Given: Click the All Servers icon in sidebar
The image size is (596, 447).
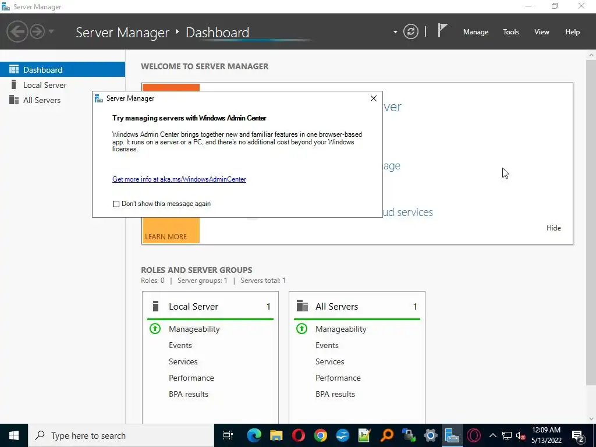Looking at the screenshot, I should 14,100.
